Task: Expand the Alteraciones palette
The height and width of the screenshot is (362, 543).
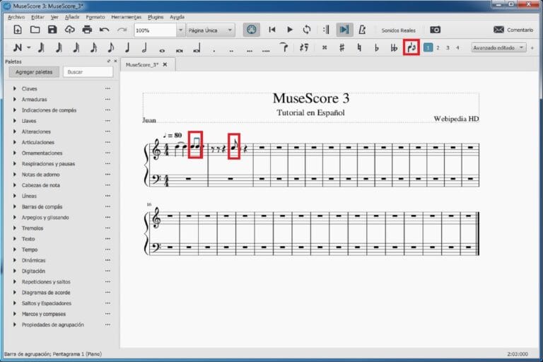Action: coord(15,132)
